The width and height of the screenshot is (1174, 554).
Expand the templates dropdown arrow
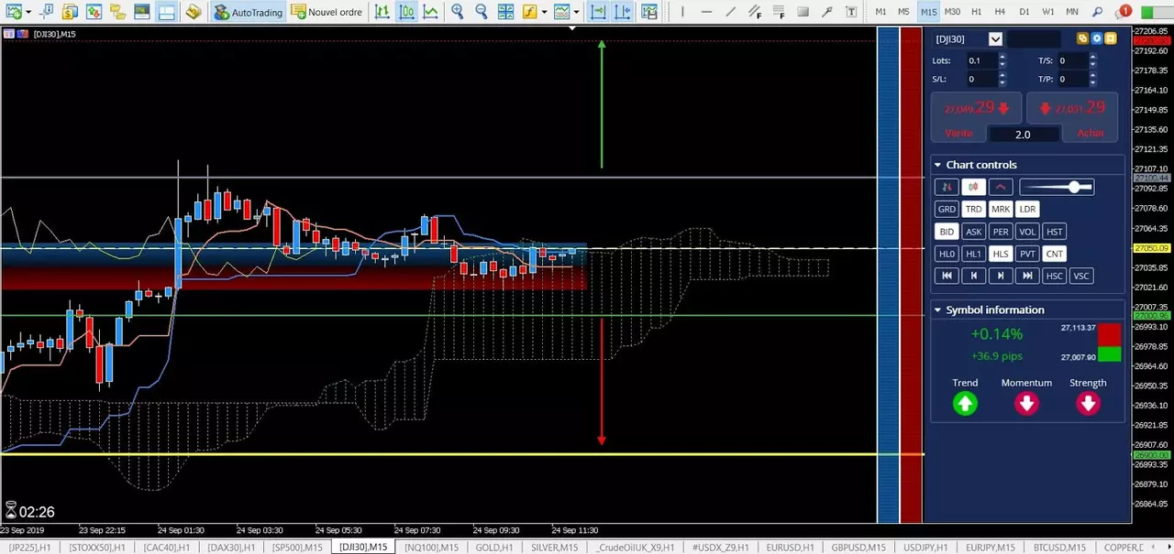(x=576, y=12)
